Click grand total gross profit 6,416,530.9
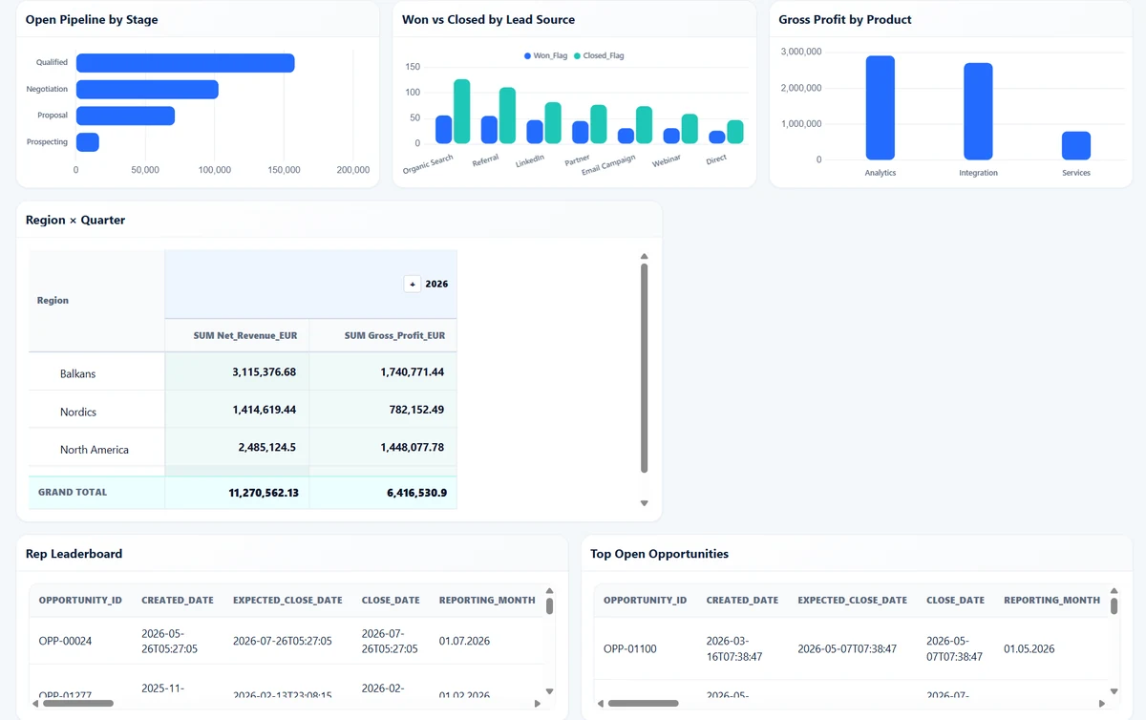The width and height of the screenshot is (1146, 720). coord(416,493)
